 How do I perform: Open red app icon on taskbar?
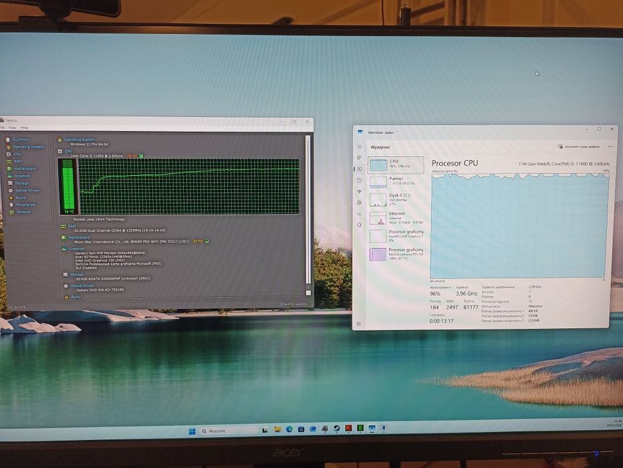pyautogui.click(x=348, y=428)
